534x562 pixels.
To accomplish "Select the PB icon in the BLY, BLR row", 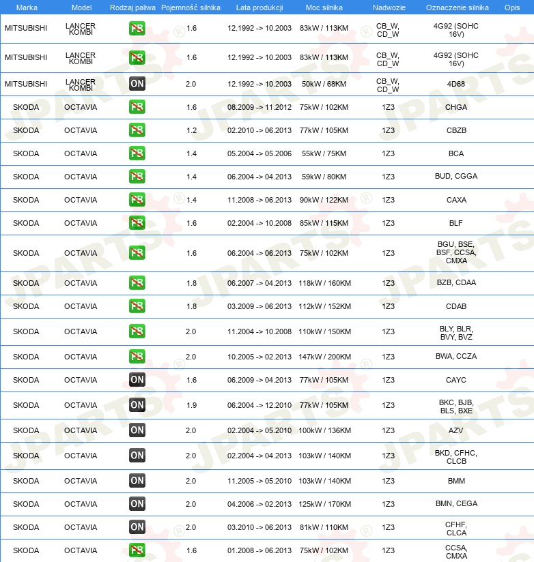I will [x=137, y=331].
